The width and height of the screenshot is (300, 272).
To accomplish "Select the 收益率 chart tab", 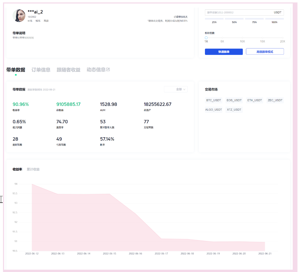I will tap(17, 169).
